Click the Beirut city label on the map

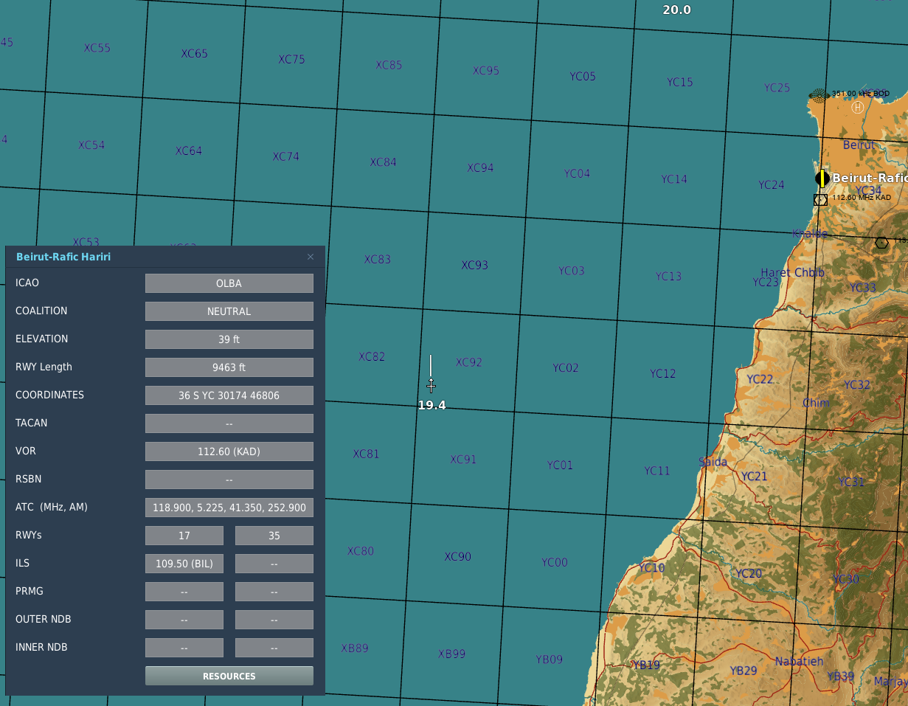[859, 145]
